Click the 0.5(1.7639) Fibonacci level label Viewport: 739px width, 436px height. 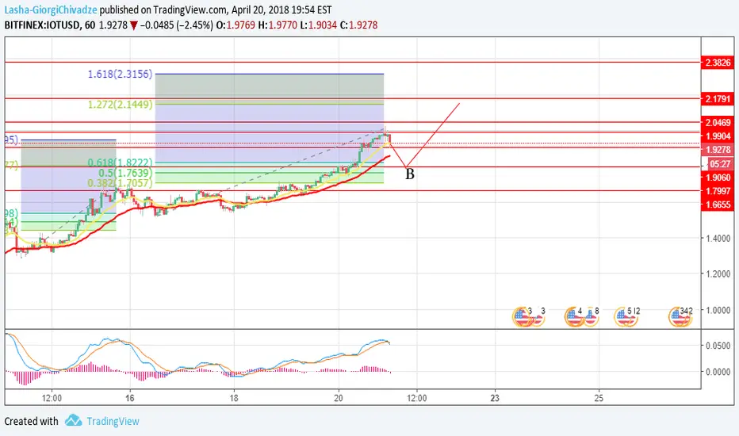125,173
